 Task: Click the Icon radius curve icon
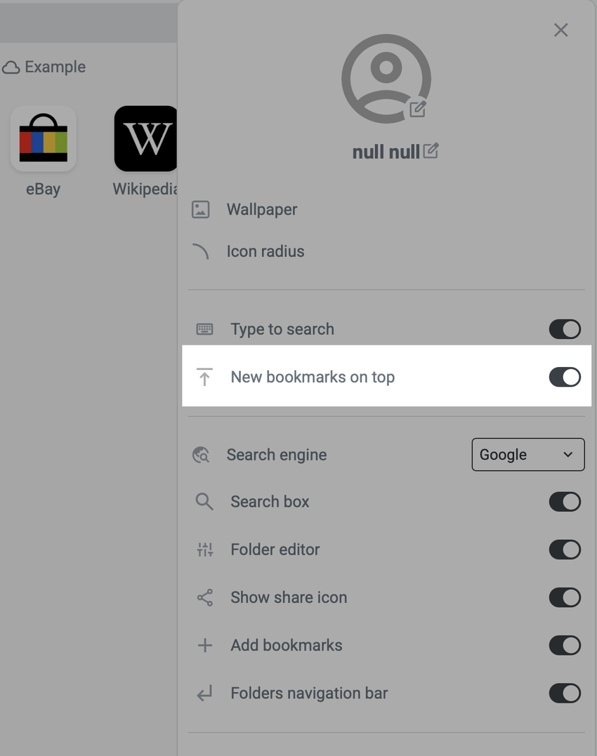pyautogui.click(x=201, y=251)
